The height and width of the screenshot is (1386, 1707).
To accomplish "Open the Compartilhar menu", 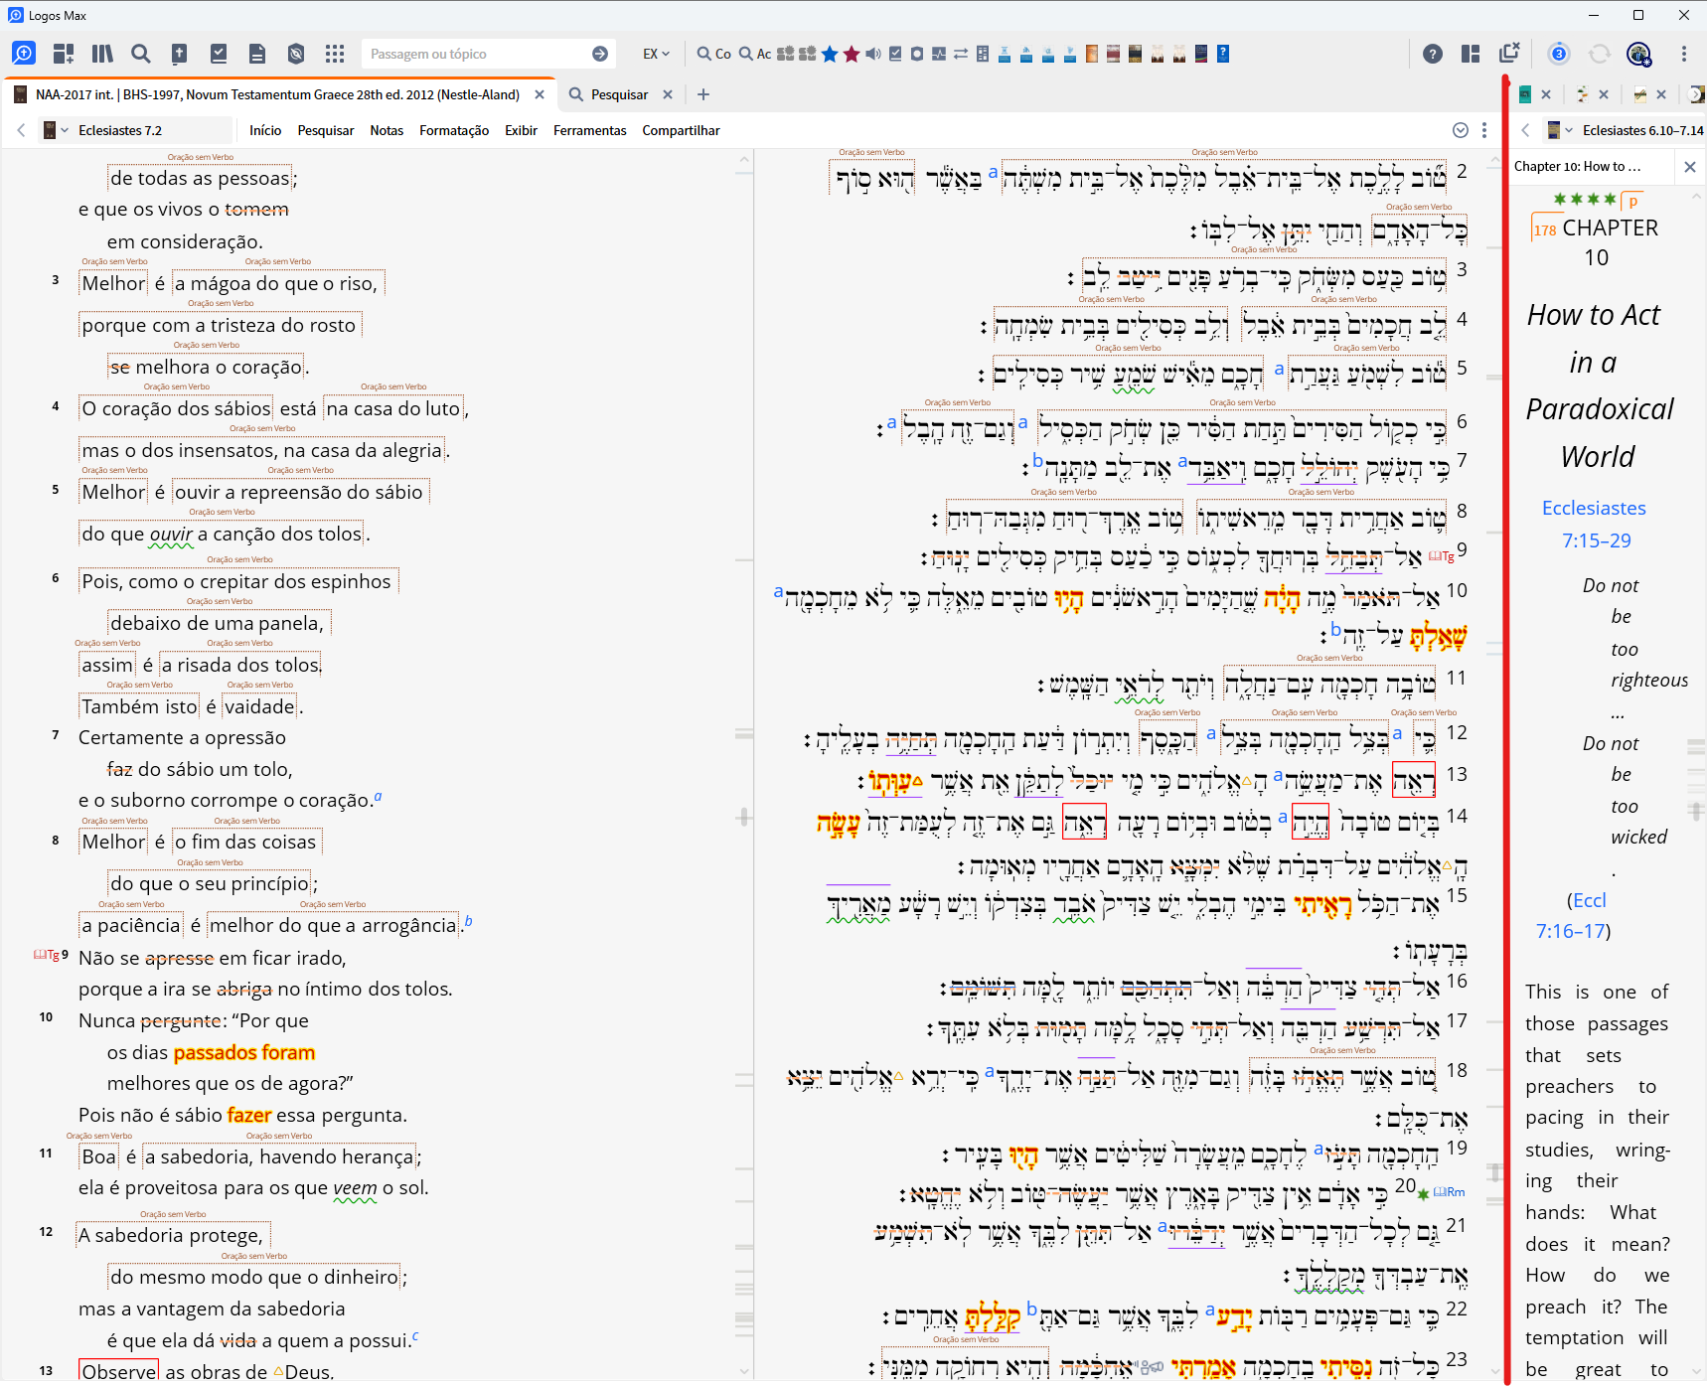I will [681, 130].
